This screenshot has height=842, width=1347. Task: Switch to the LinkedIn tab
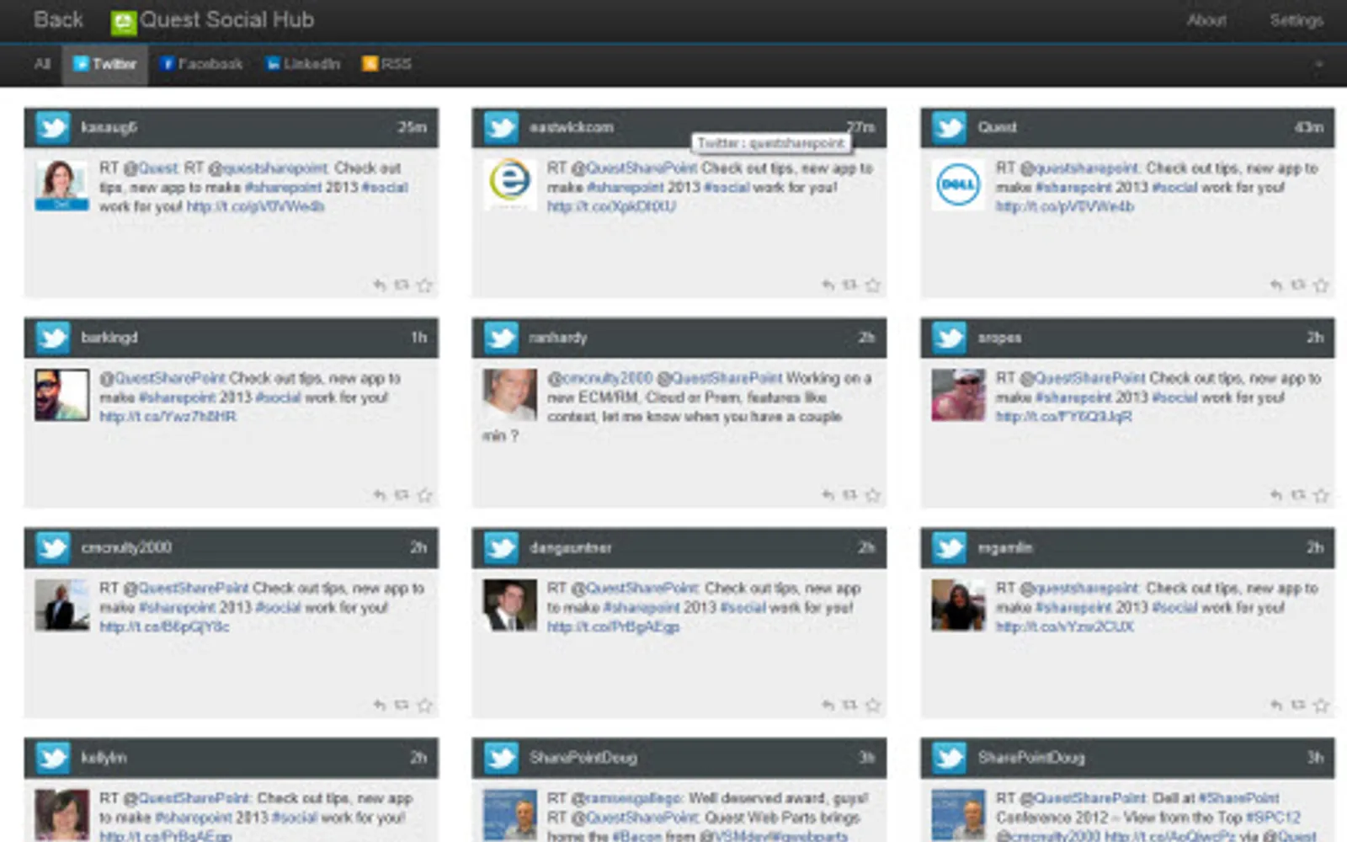point(303,64)
